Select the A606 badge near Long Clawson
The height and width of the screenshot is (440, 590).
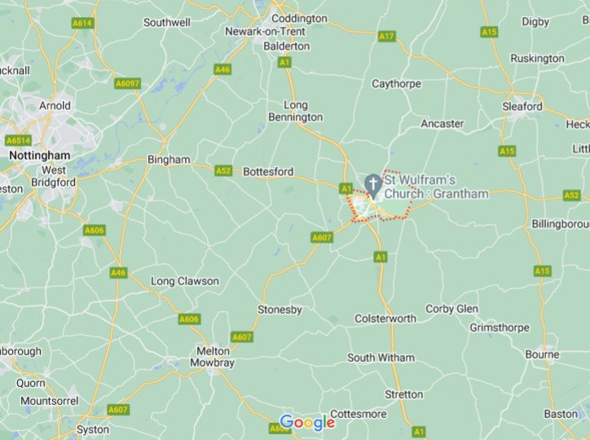coord(189,319)
